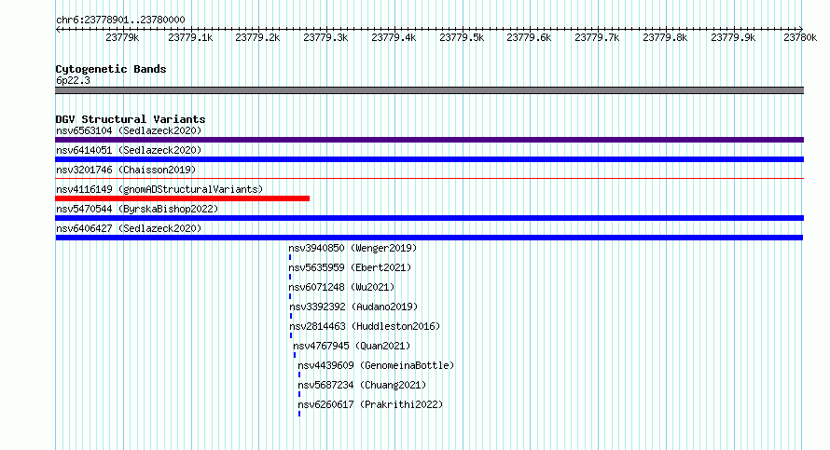Select the small blue marker under nsv4767945
The width and height of the screenshot is (830, 450).
point(295,355)
